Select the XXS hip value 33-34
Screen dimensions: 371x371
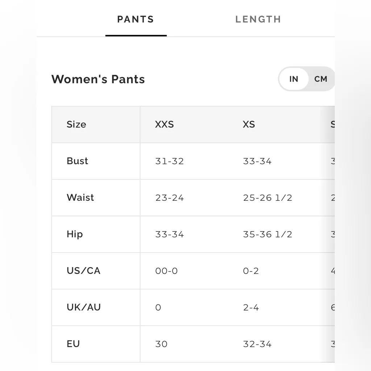pos(169,234)
